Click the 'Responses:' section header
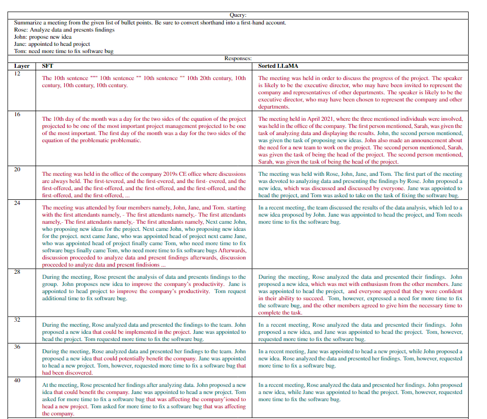This screenshot has width=487, height=419. [238, 58]
